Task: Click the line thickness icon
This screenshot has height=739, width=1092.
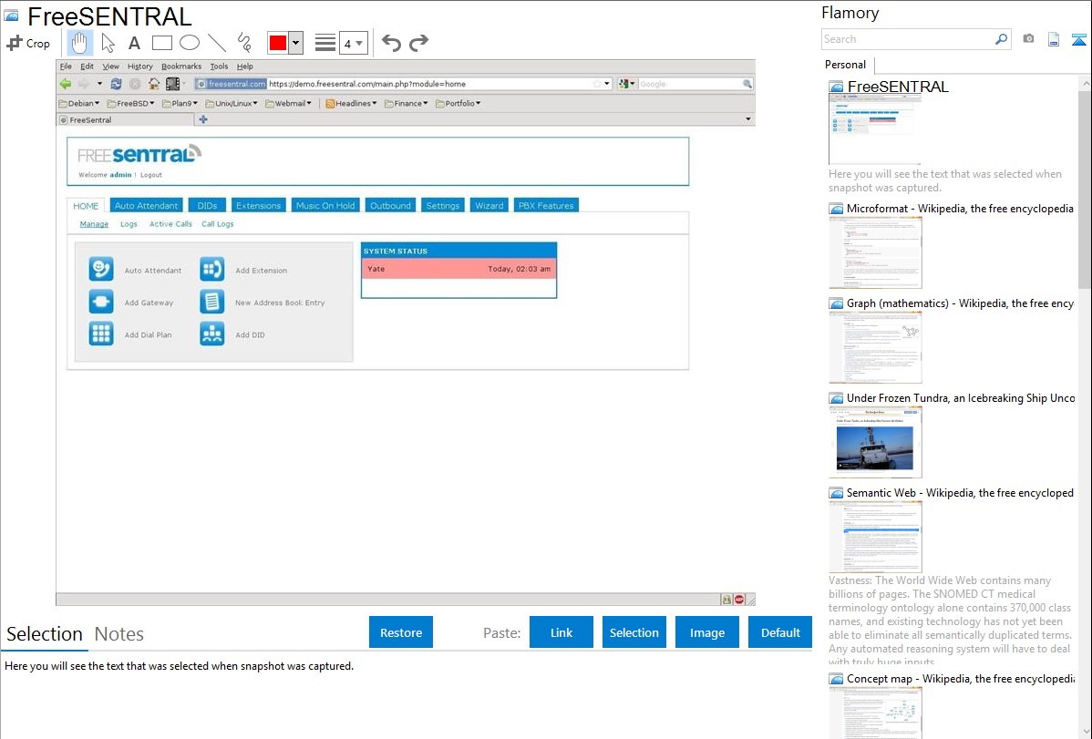Action: click(x=325, y=43)
